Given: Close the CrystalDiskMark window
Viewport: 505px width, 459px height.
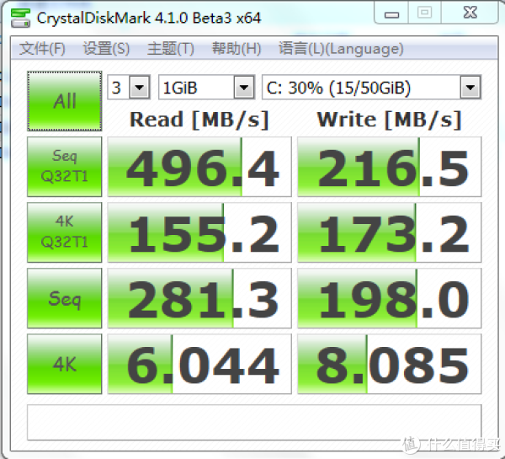Looking at the screenshot, I should point(470,13).
